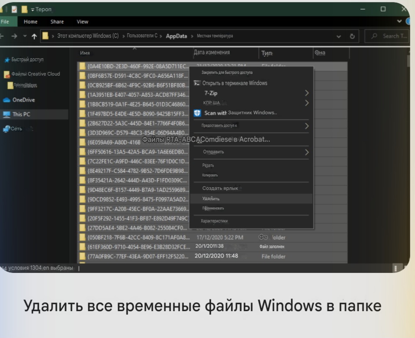Click the terminal icon in context menu
415x338 pixels.
(x=197, y=83)
